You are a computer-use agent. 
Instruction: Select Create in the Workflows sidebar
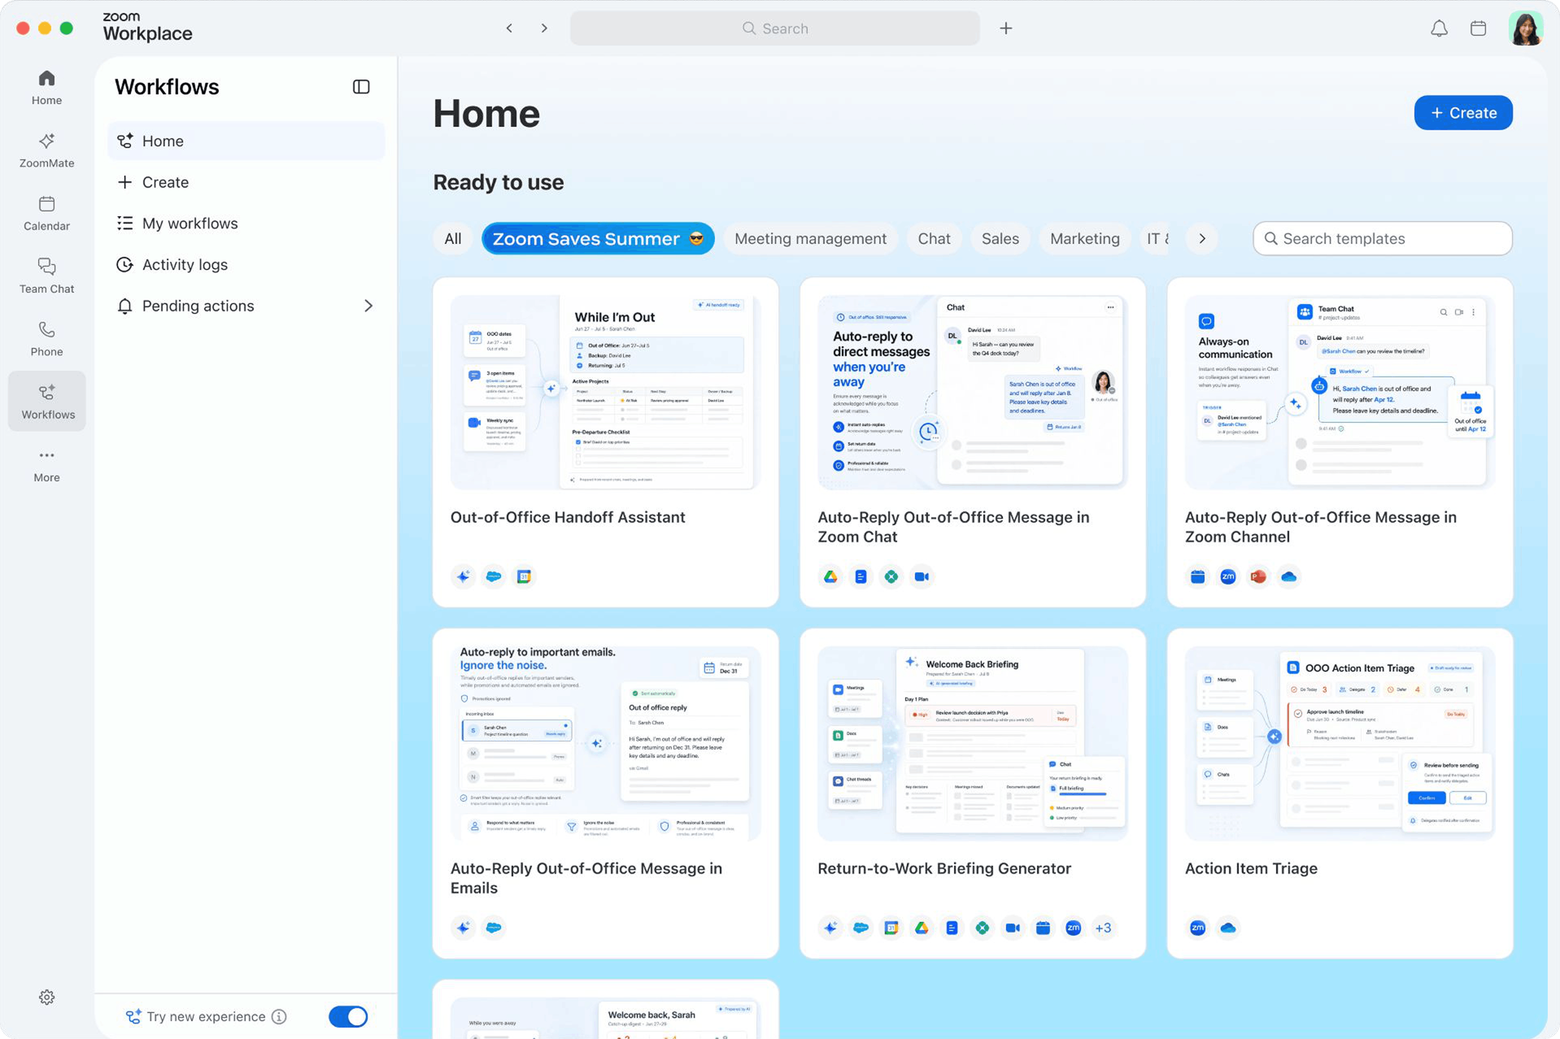click(246, 182)
